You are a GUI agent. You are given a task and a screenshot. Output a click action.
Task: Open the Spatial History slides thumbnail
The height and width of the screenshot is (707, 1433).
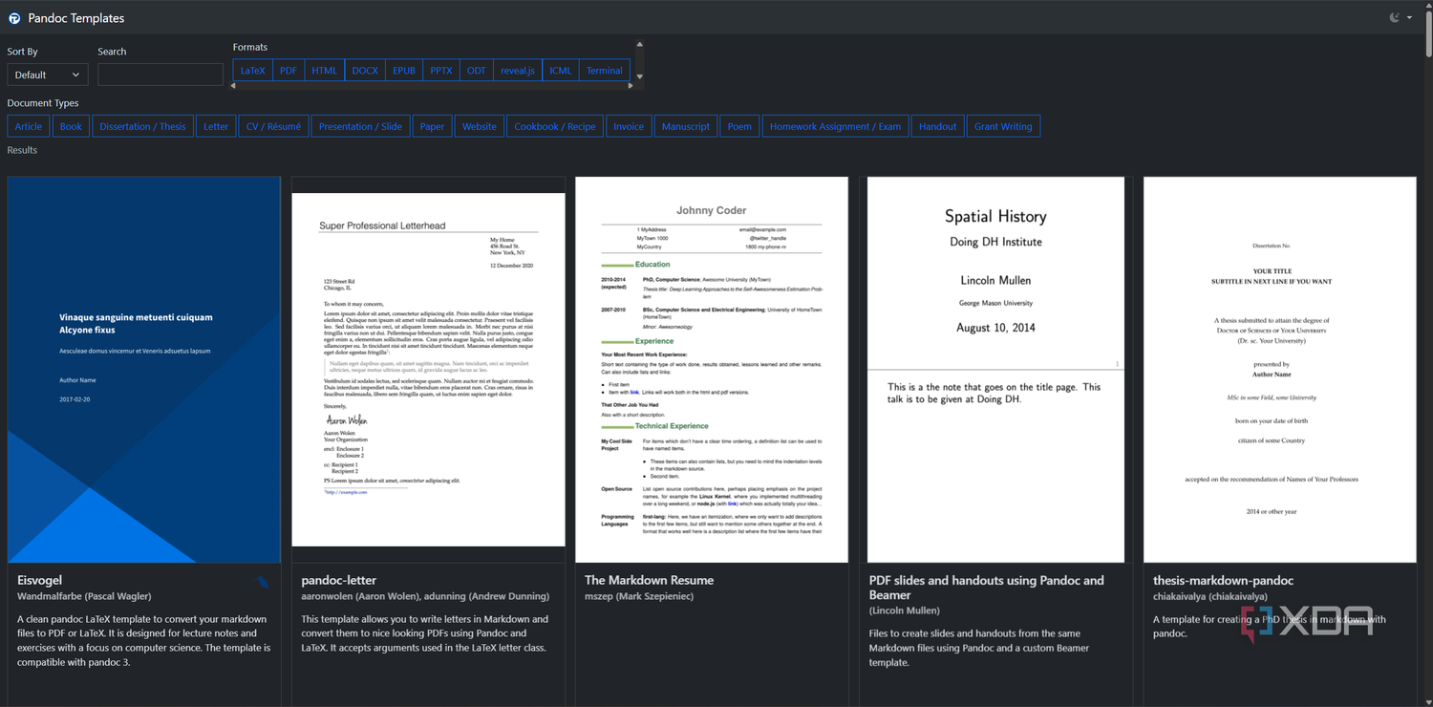point(995,370)
